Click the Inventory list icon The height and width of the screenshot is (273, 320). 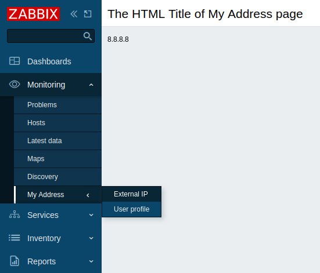(x=15, y=238)
